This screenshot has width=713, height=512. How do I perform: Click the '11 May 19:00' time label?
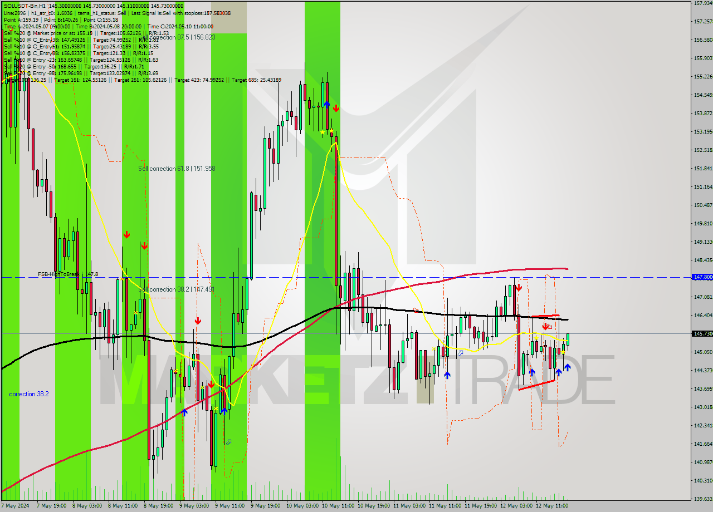[481, 506]
